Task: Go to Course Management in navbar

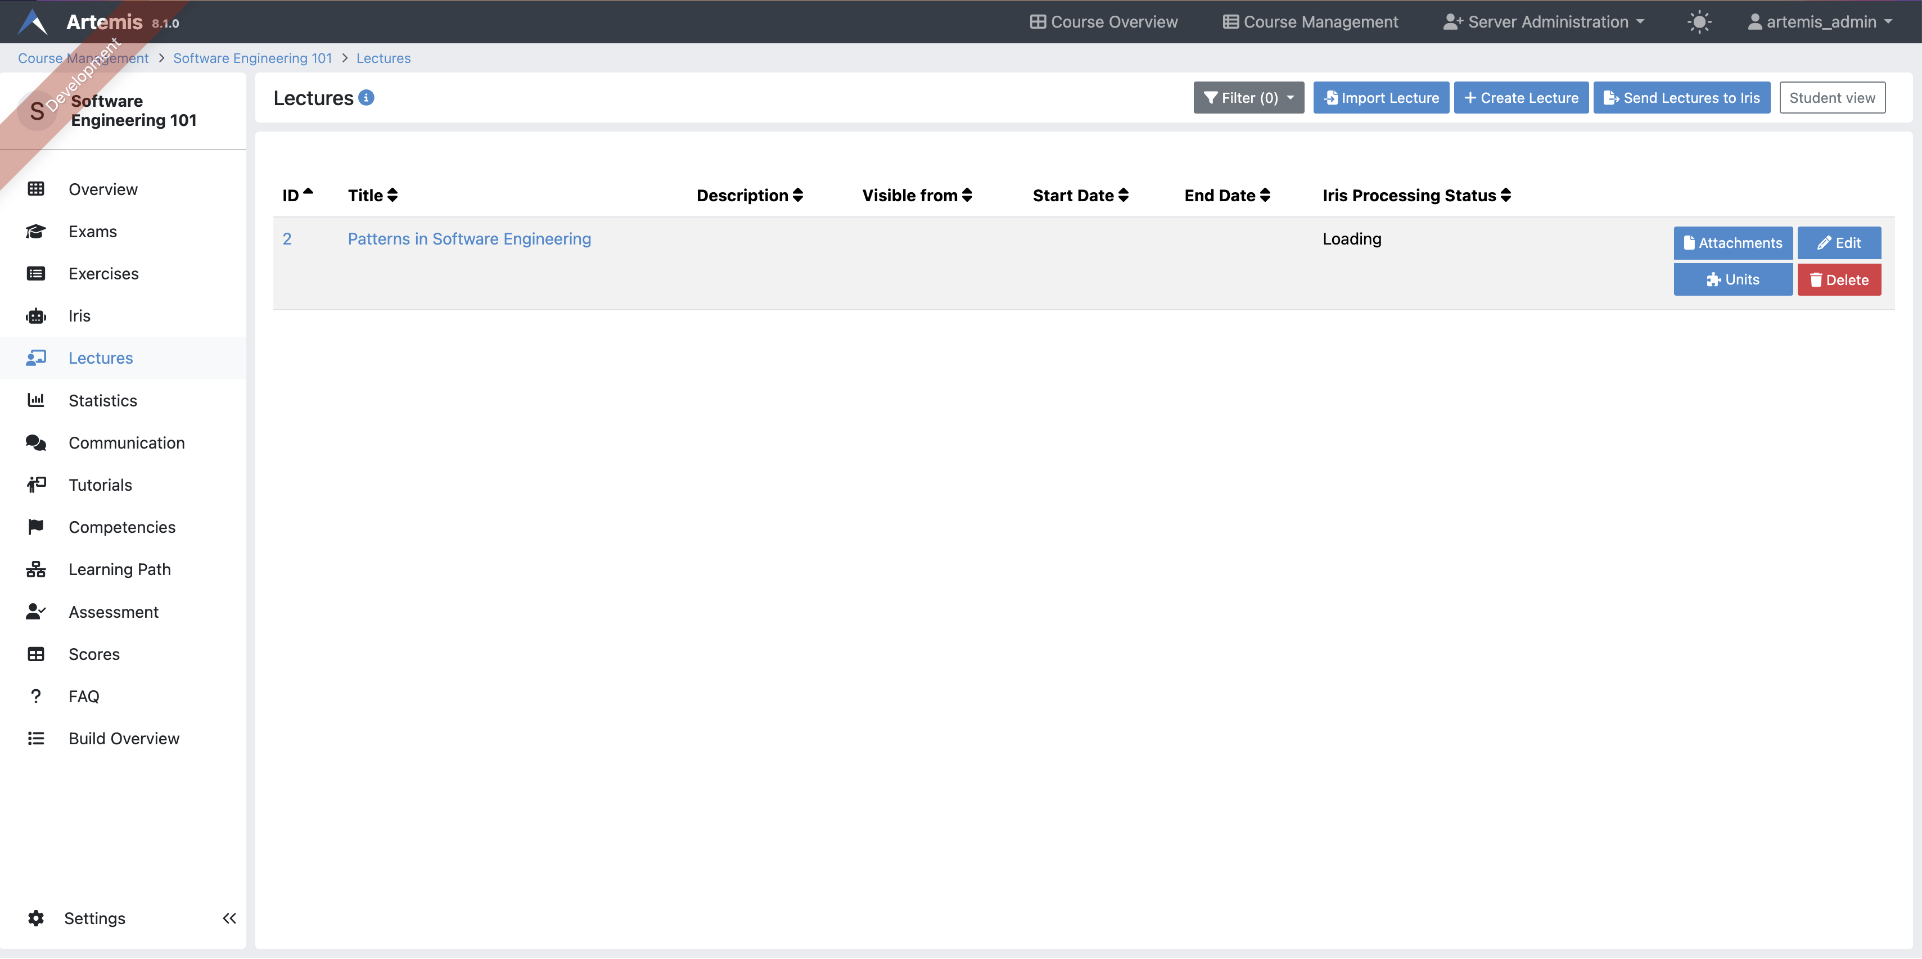Action: (x=1310, y=21)
